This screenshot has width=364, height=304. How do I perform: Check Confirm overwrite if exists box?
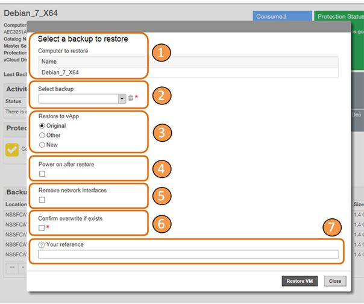[42, 228]
